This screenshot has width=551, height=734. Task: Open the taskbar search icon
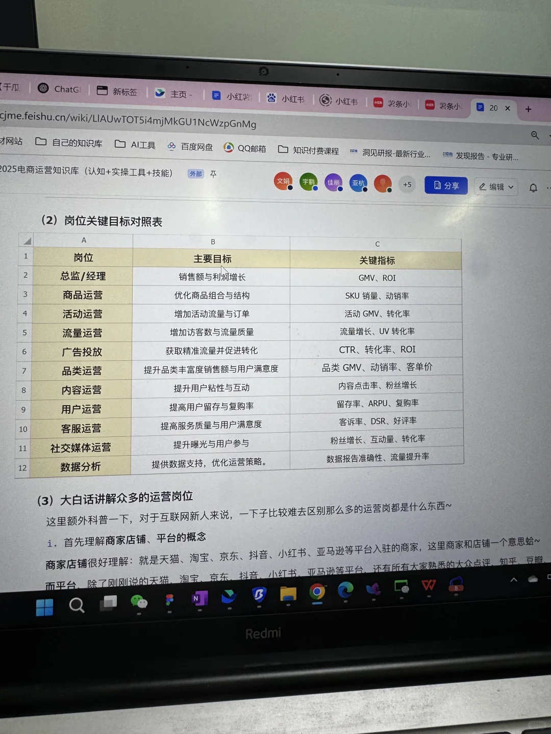coord(77,605)
